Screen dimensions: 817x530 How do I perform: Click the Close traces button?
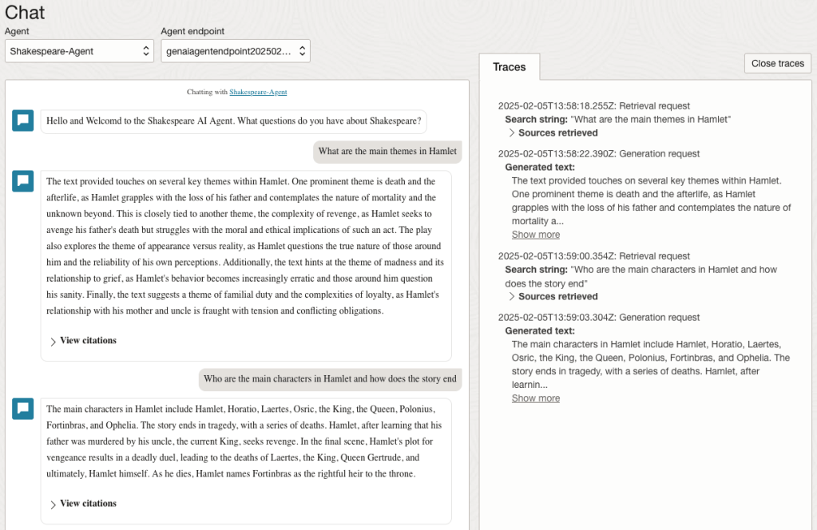(777, 64)
